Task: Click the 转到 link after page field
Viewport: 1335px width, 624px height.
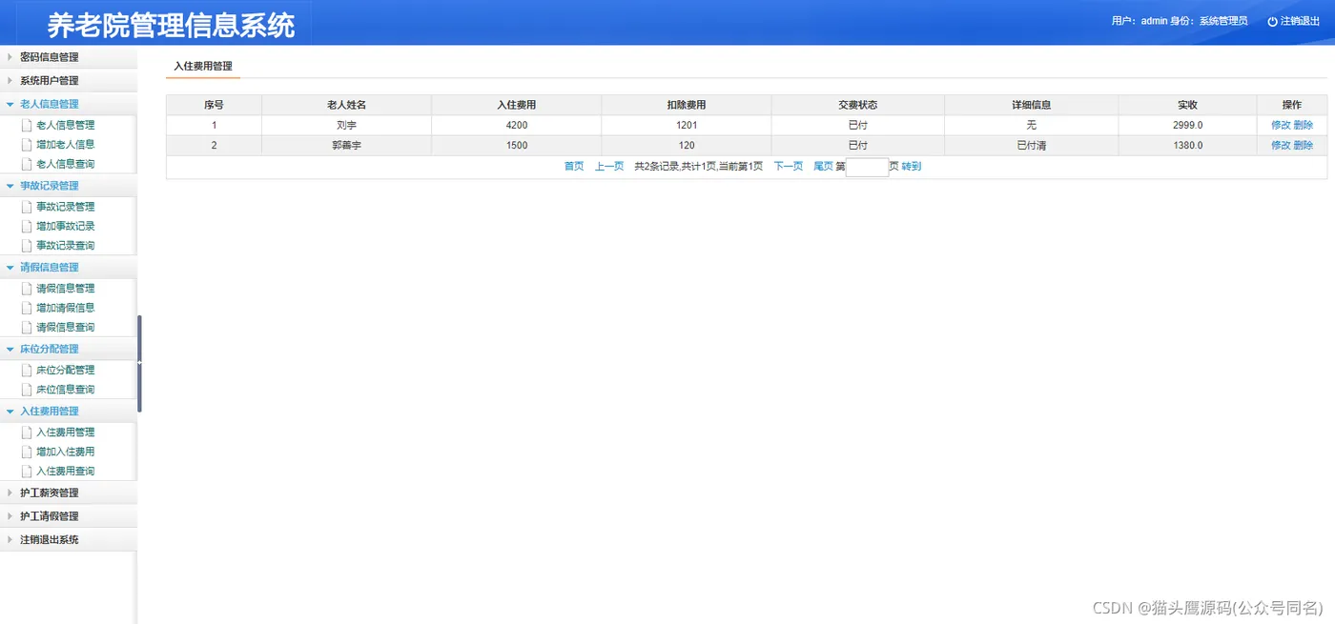Action: coord(912,167)
